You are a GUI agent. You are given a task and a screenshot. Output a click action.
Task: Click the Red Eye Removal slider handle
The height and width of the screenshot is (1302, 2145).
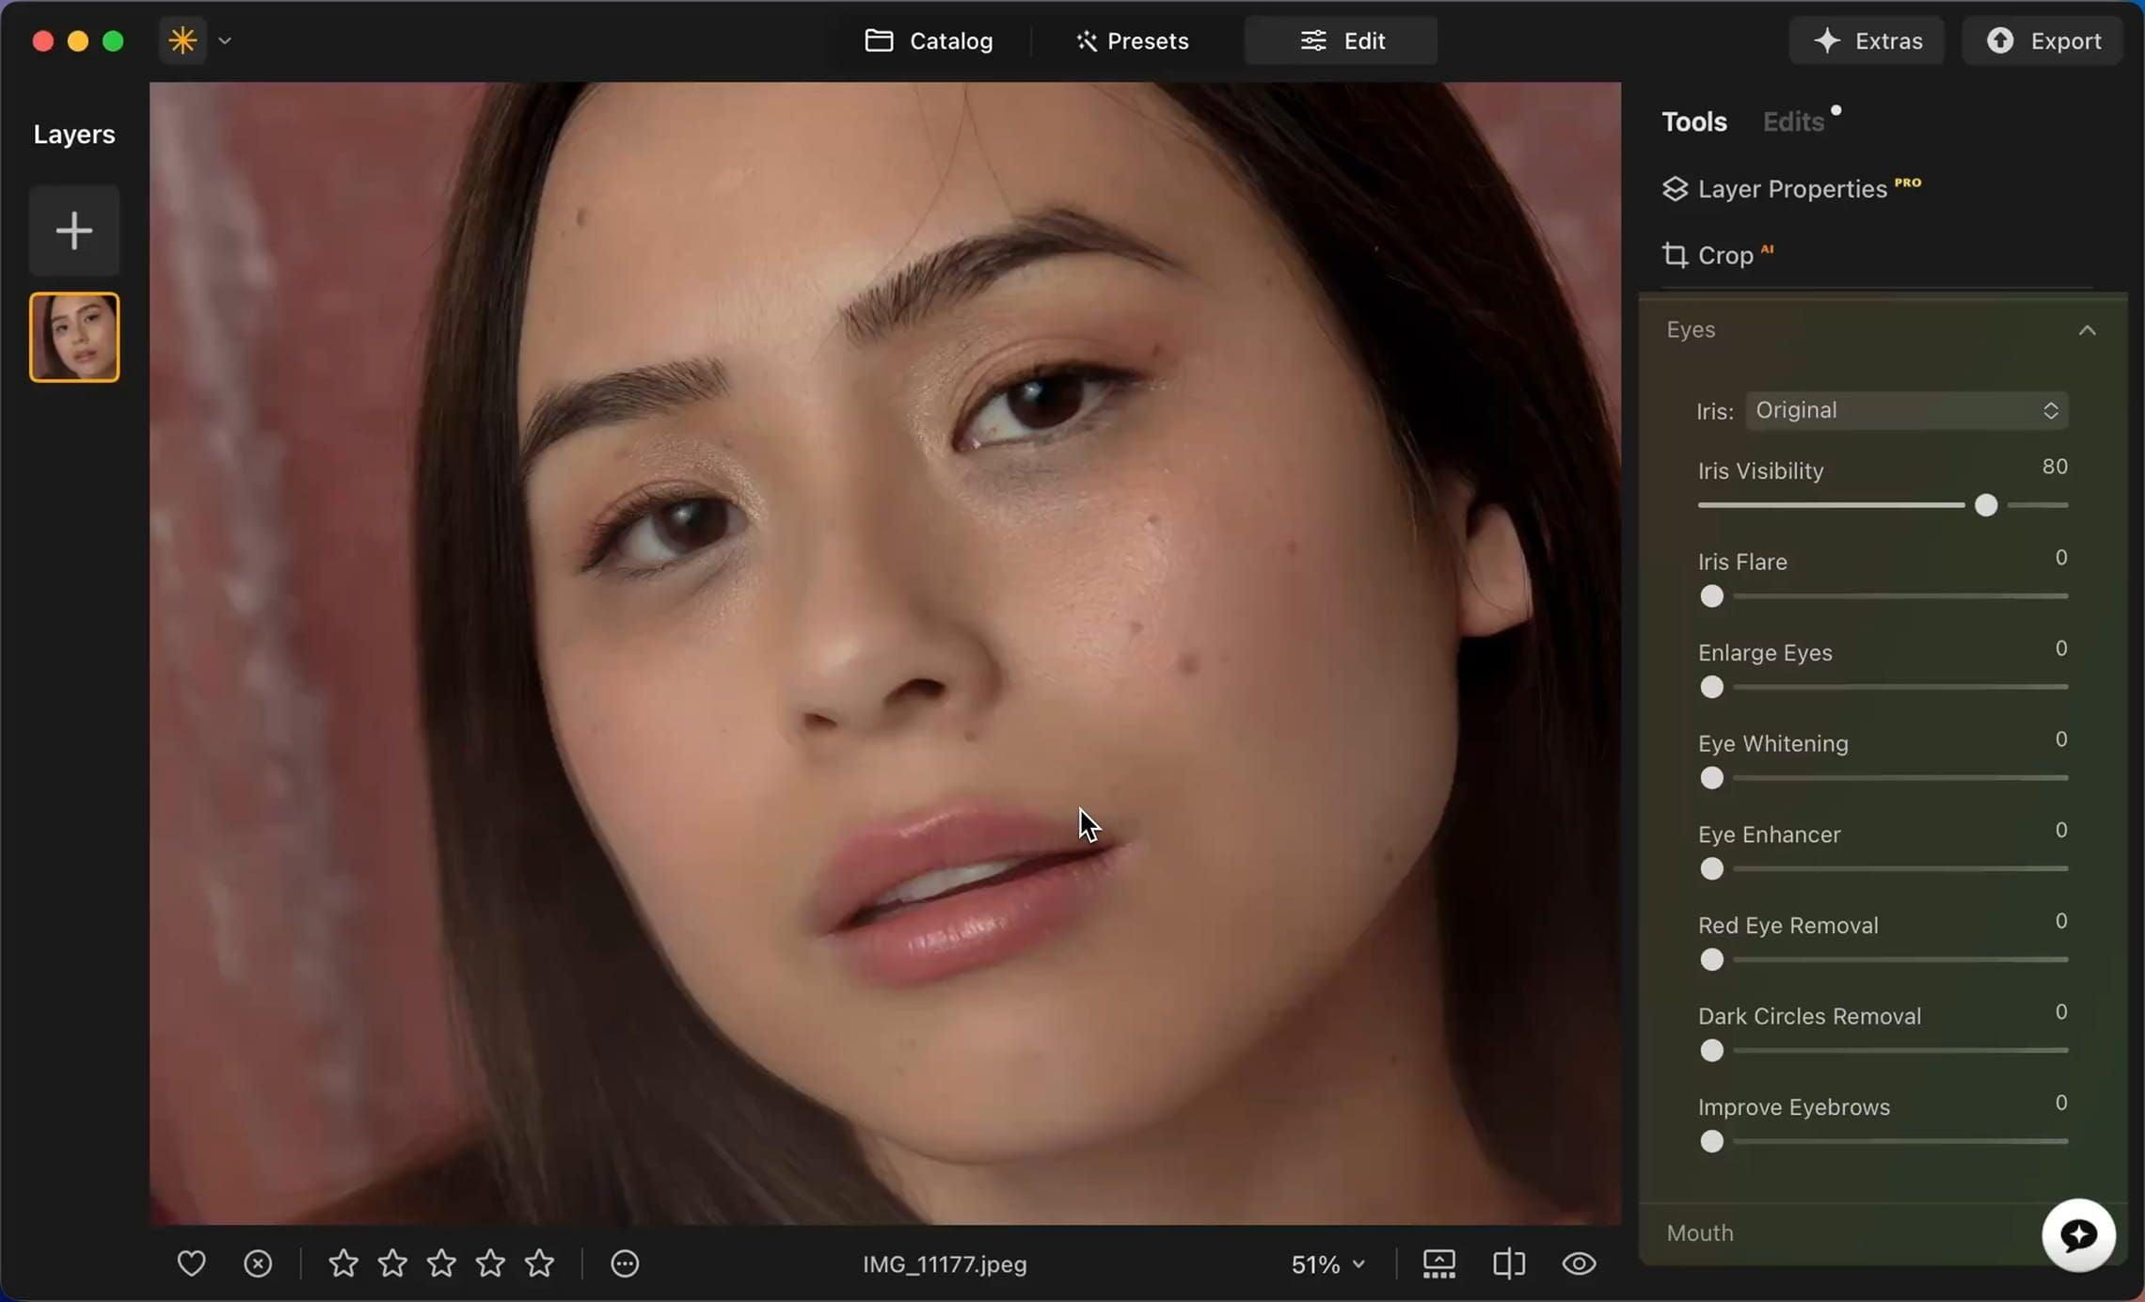coord(1711,961)
